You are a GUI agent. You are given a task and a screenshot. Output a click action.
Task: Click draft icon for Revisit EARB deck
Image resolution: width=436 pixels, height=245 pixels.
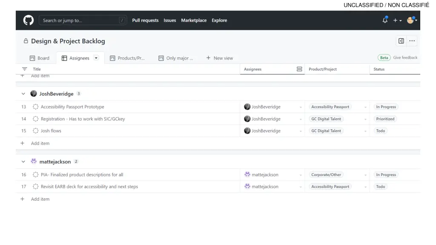pos(36,187)
